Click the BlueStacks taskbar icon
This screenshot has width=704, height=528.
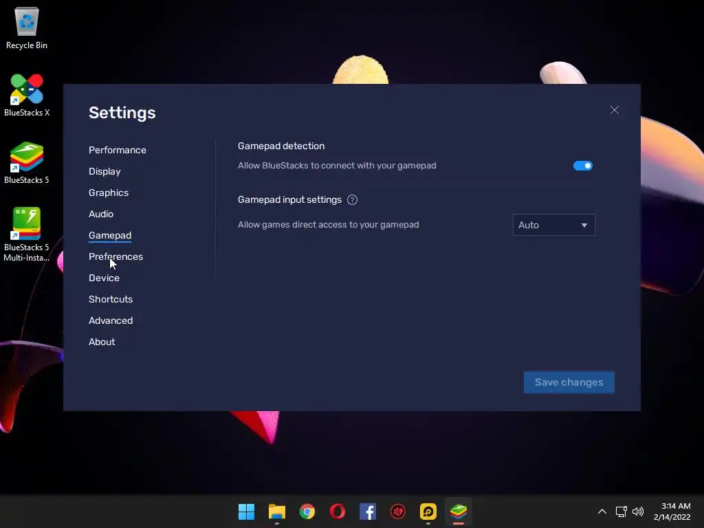click(x=459, y=511)
